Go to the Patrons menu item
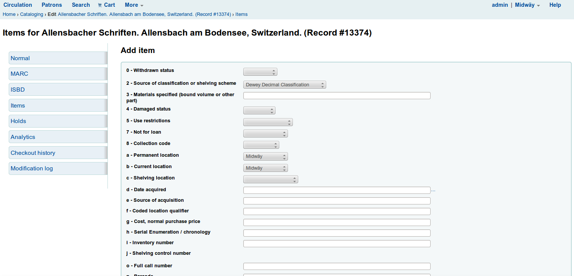The width and height of the screenshot is (574, 276). [52, 5]
